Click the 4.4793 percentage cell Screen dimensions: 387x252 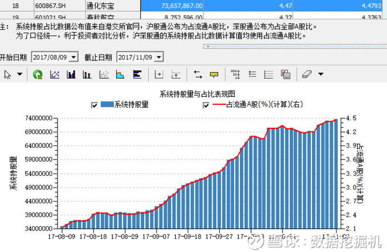tap(338, 6)
